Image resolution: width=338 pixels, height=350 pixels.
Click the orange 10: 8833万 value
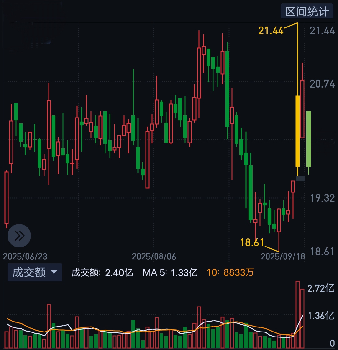[x=230, y=272]
